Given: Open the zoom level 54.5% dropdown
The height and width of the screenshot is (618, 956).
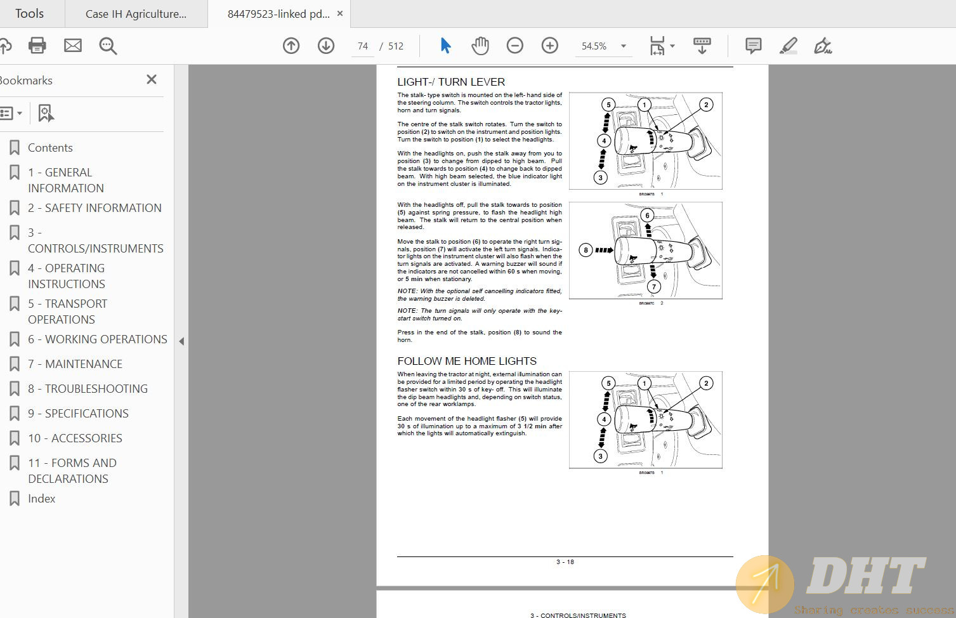Looking at the screenshot, I should (624, 46).
